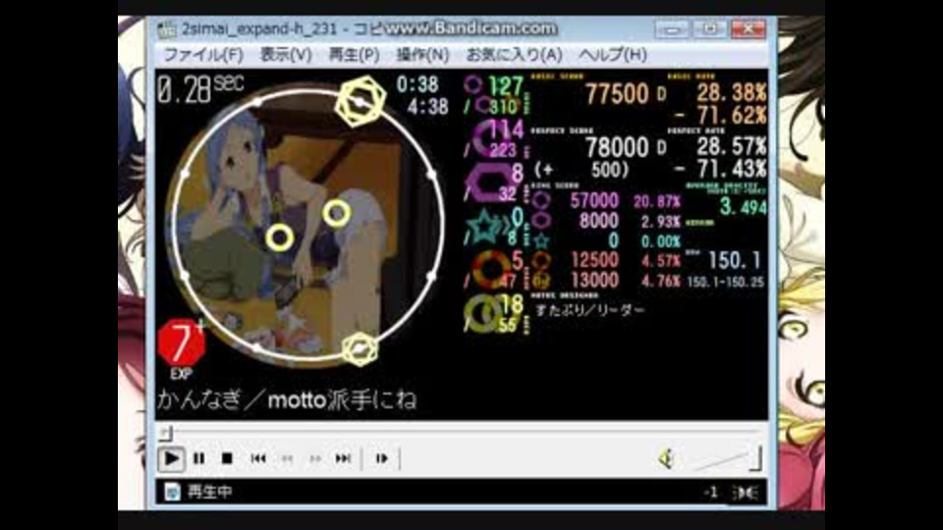
Task: Open the 表示(V) menu
Action: click(x=286, y=55)
